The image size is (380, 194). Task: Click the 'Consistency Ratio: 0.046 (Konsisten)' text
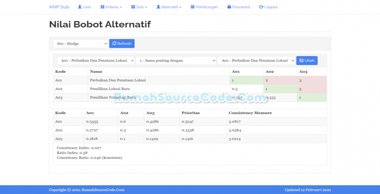click(x=89, y=158)
